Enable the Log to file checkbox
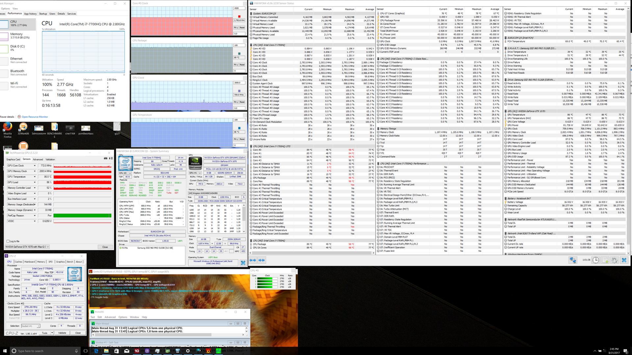 click(8, 241)
